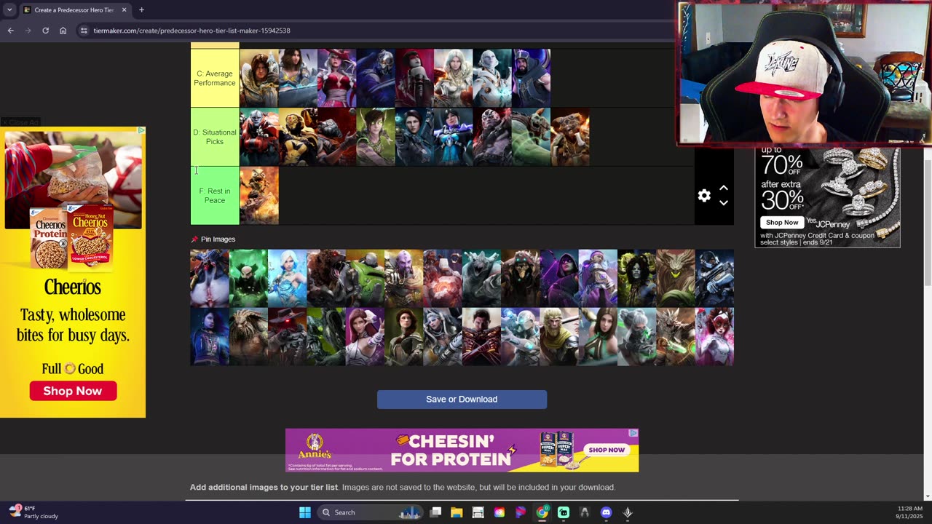Switch to Google Chrome on taskbar
This screenshot has height=524, width=932.
coord(542,512)
